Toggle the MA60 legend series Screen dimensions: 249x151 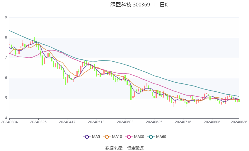(x=157, y=137)
